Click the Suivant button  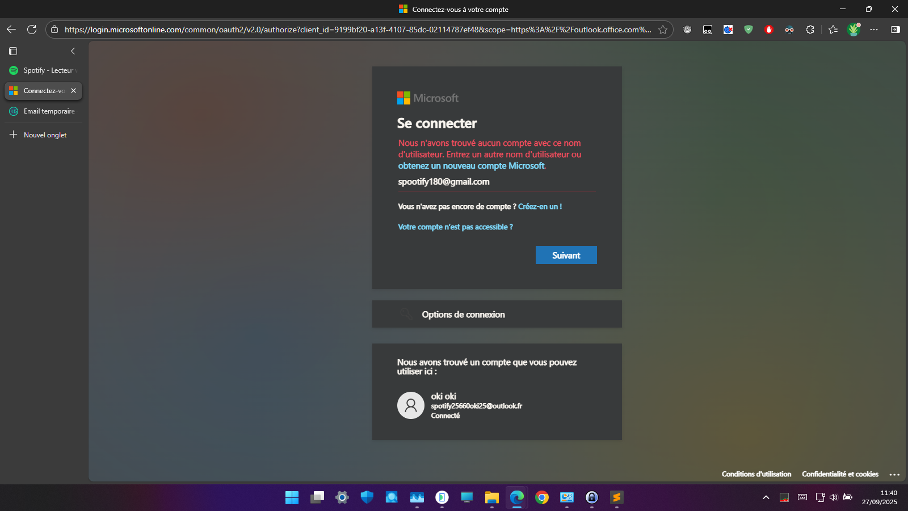point(566,255)
